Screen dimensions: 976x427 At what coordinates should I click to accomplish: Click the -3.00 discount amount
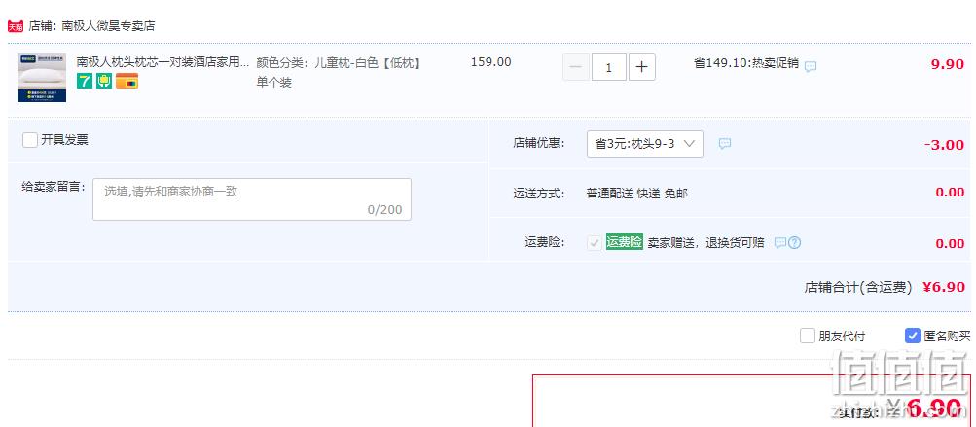[944, 144]
